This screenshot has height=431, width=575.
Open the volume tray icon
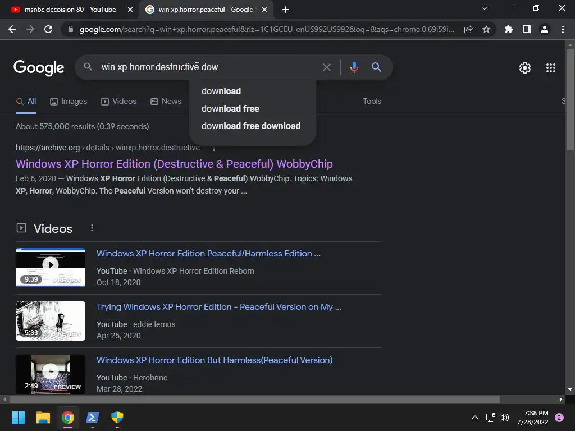click(505, 418)
